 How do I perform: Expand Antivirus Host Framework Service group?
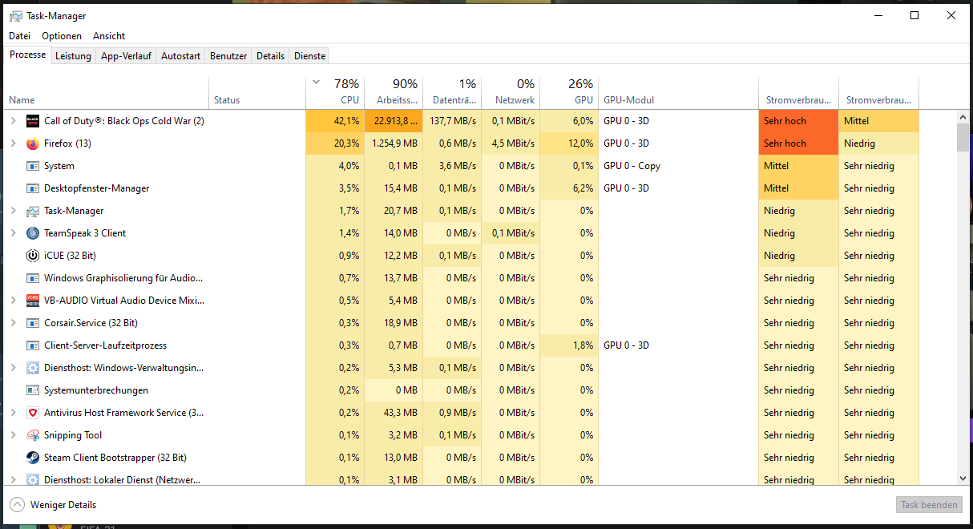13,413
